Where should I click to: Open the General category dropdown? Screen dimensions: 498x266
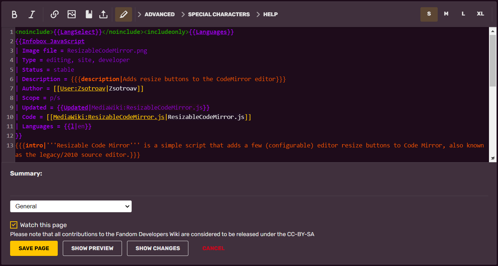[71, 207]
